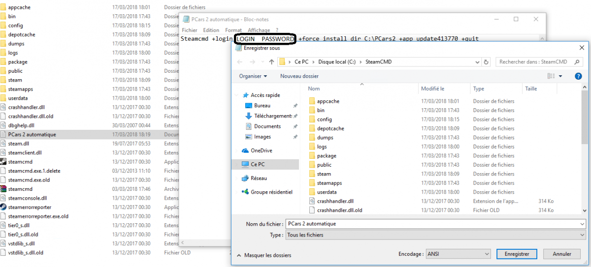Viewport: 591px width, 267px height.
Task: Select crashhandler.dll.old file icon in save dialog
Action: pos(312,210)
